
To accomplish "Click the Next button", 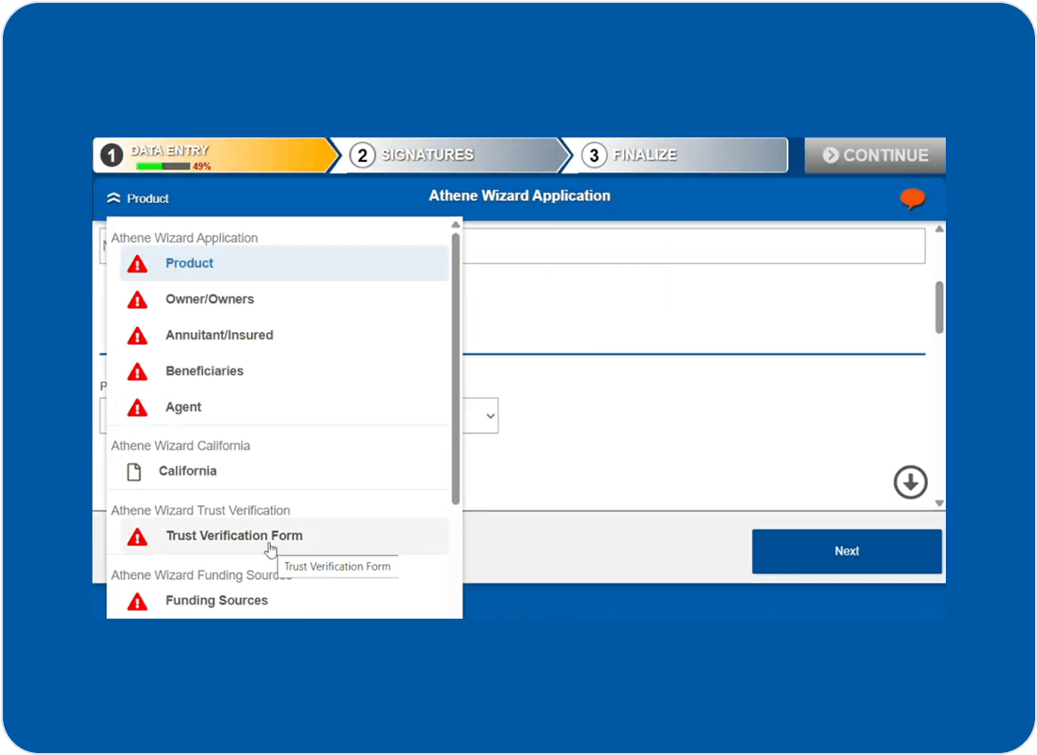I will tap(846, 551).
